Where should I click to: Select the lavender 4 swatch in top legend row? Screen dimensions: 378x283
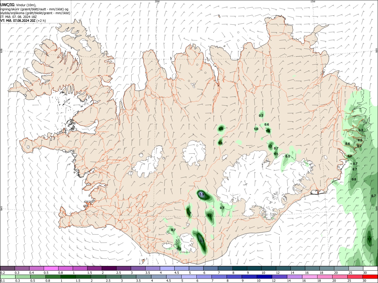tap(167, 269)
